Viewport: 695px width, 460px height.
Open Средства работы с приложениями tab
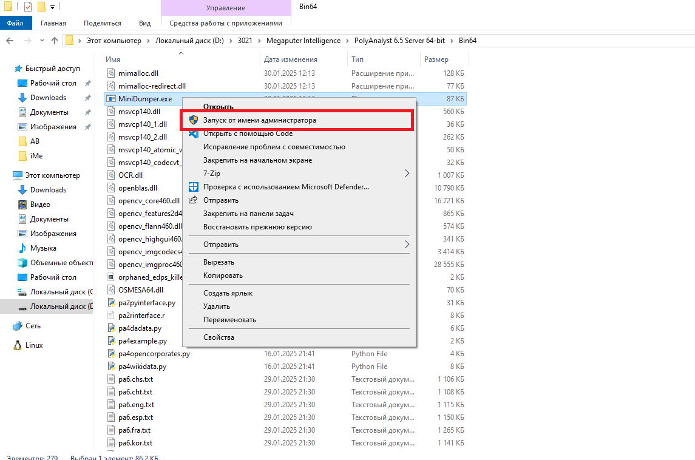click(x=226, y=23)
